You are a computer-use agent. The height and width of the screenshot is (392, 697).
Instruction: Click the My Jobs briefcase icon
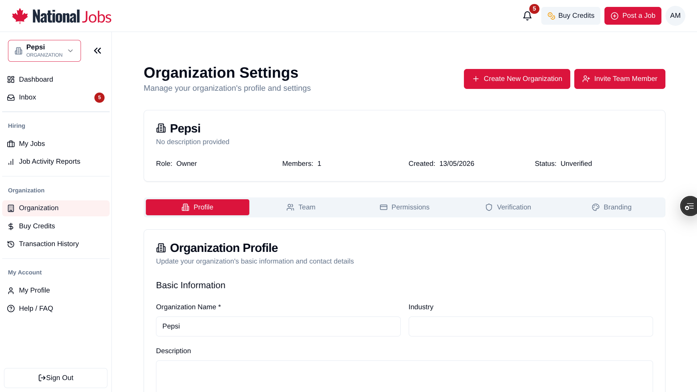(x=11, y=144)
